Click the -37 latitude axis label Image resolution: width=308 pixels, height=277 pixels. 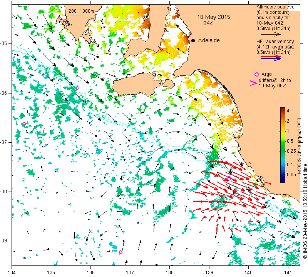3,142
